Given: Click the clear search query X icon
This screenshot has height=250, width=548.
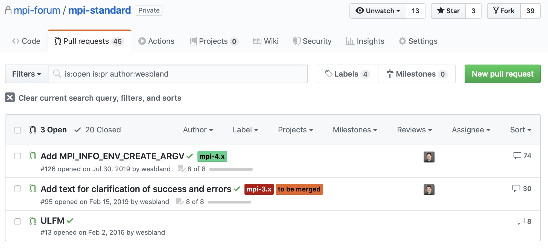Looking at the screenshot, I should pos(10,97).
